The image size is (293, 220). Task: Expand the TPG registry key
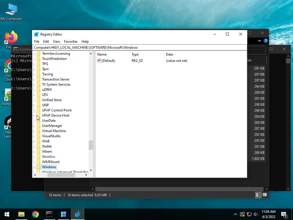coord(34,64)
